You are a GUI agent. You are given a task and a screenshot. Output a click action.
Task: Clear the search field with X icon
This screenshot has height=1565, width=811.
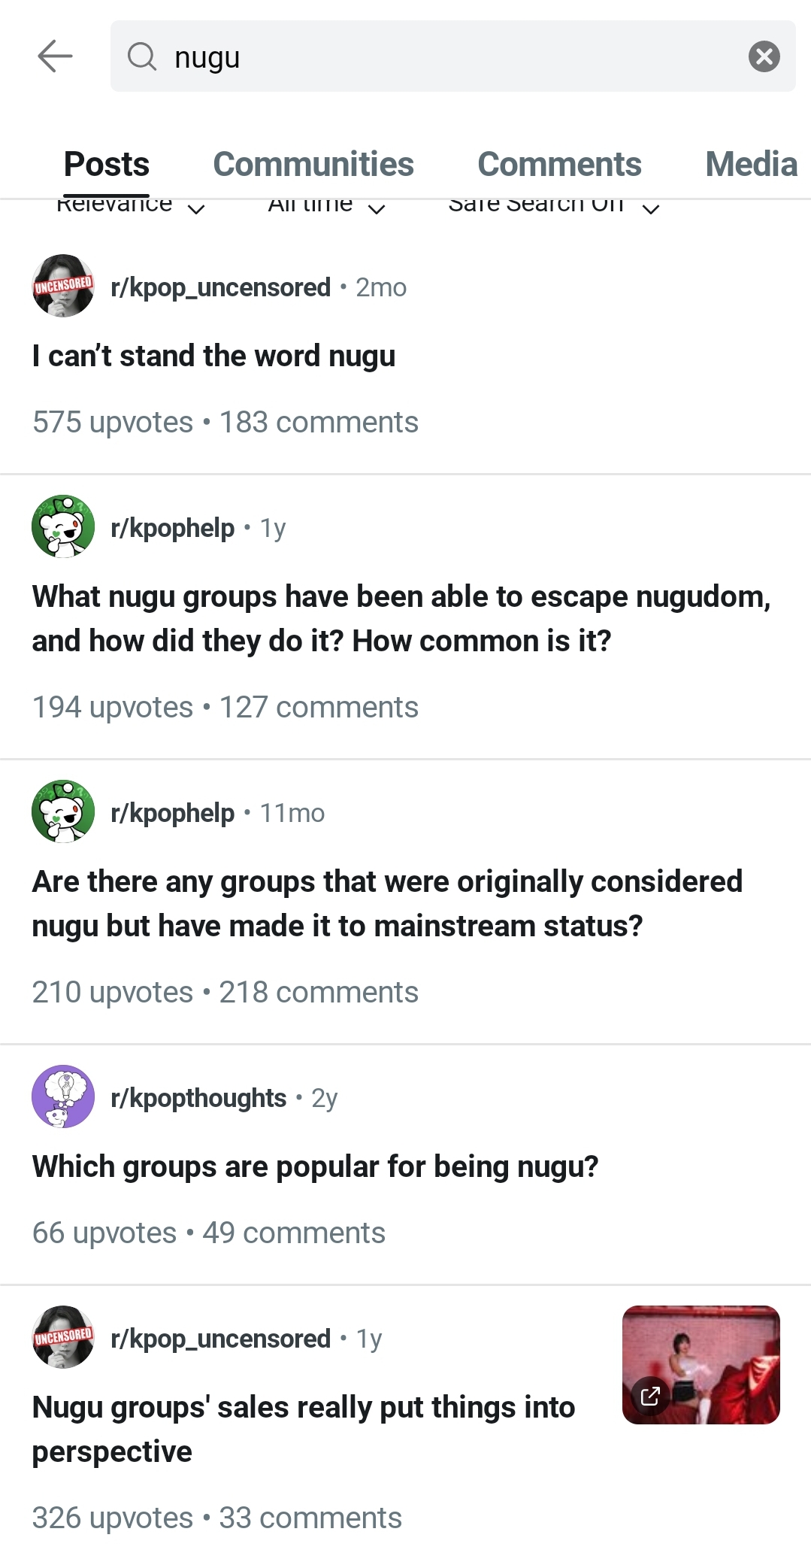point(764,56)
